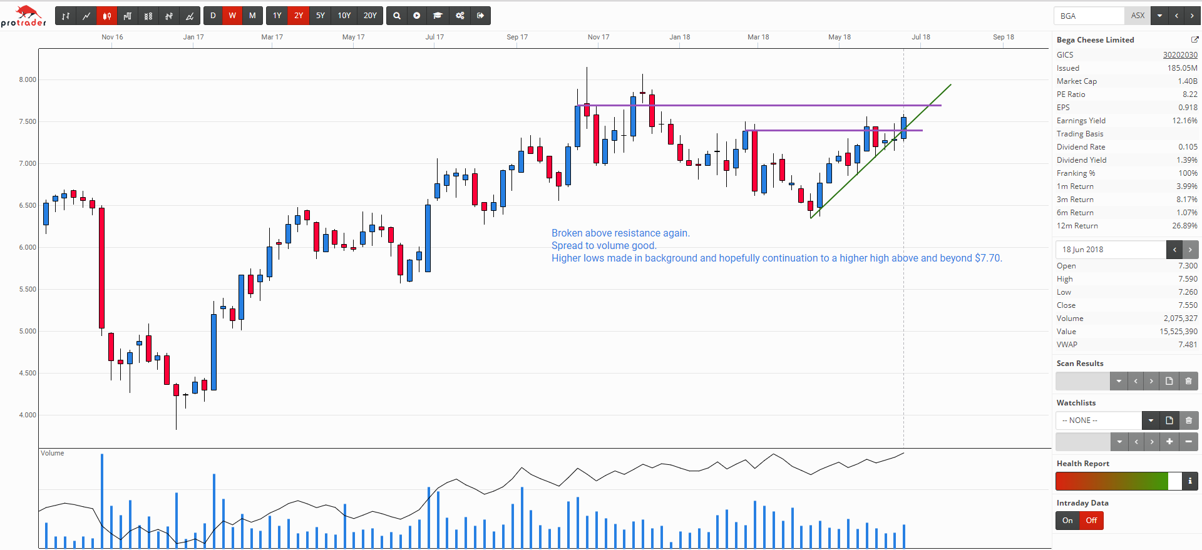Click the Health Report gradient bar
1202x550 pixels.
[1118, 481]
